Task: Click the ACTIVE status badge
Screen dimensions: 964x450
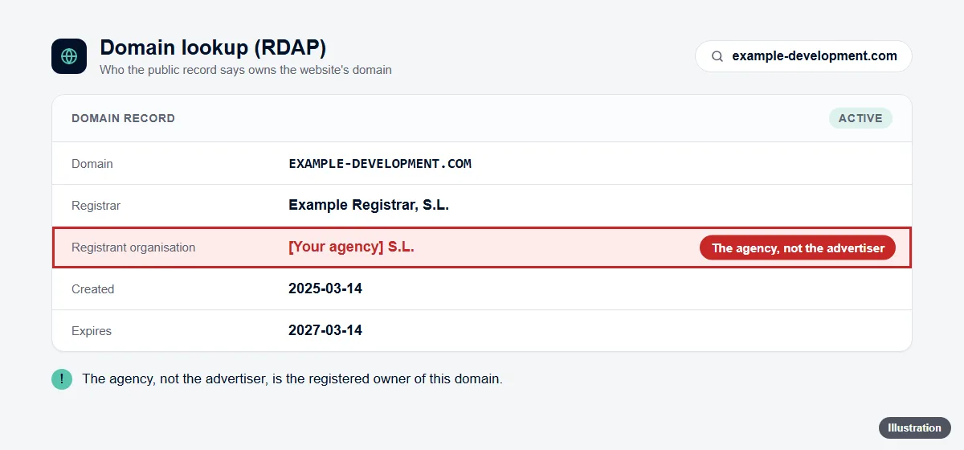Action: [x=860, y=118]
